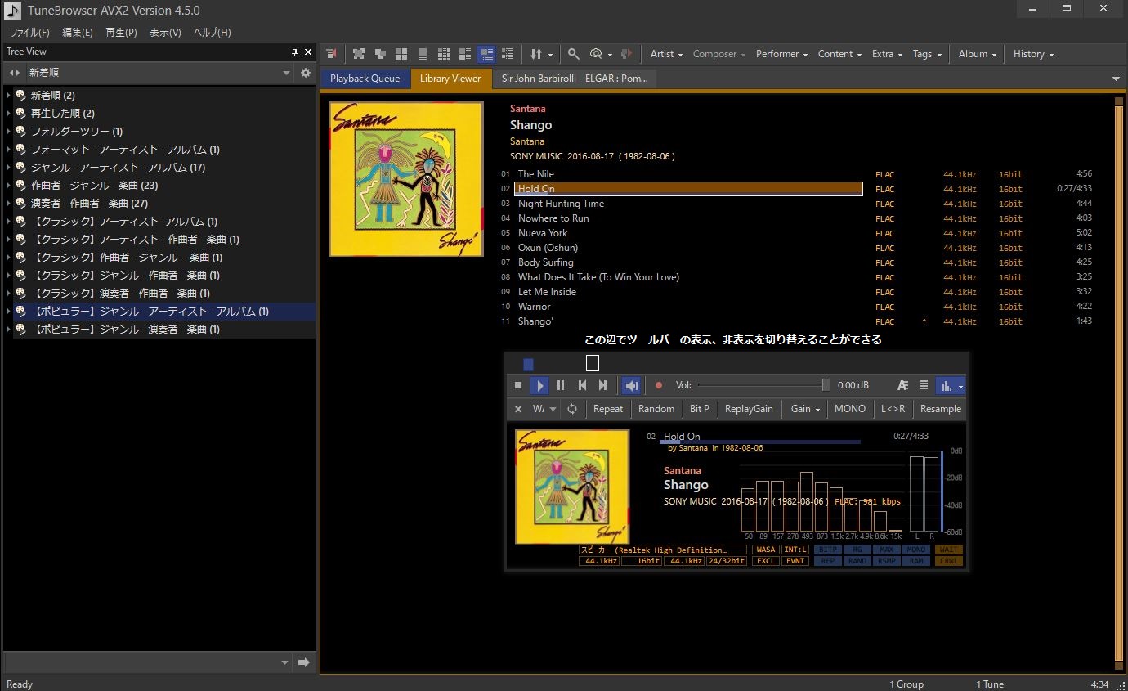Click the cluster view layout icon
This screenshot has width=1128, height=691.
[359, 54]
